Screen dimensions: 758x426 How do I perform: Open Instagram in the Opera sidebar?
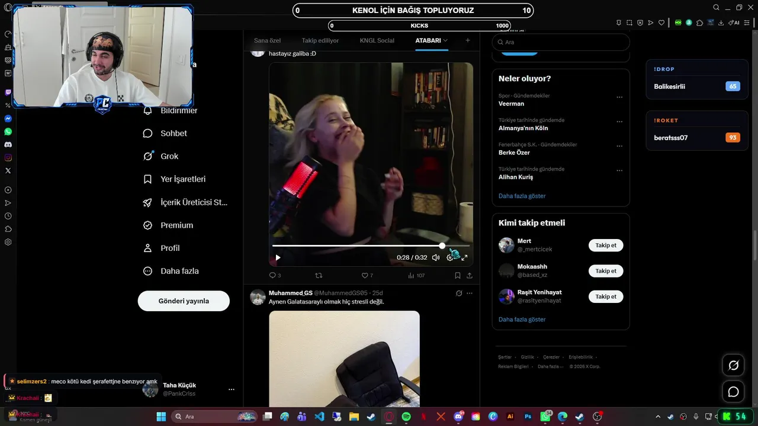click(8, 158)
